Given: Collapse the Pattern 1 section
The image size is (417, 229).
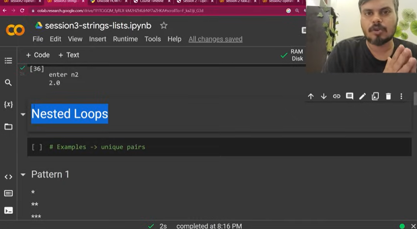Looking at the screenshot, I should (x=23, y=175).
